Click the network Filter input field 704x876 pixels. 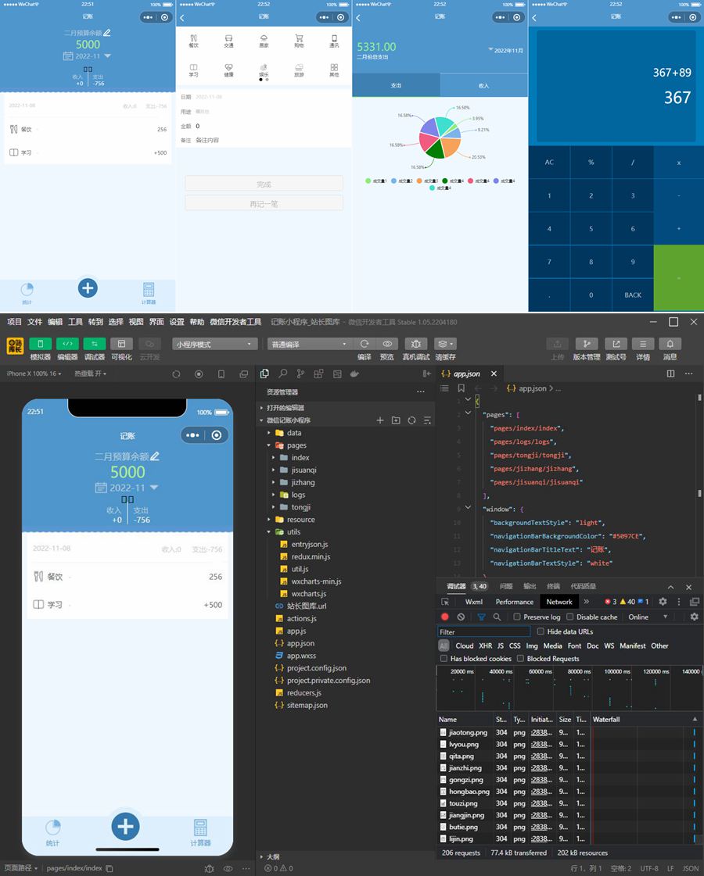click(483, 631)
